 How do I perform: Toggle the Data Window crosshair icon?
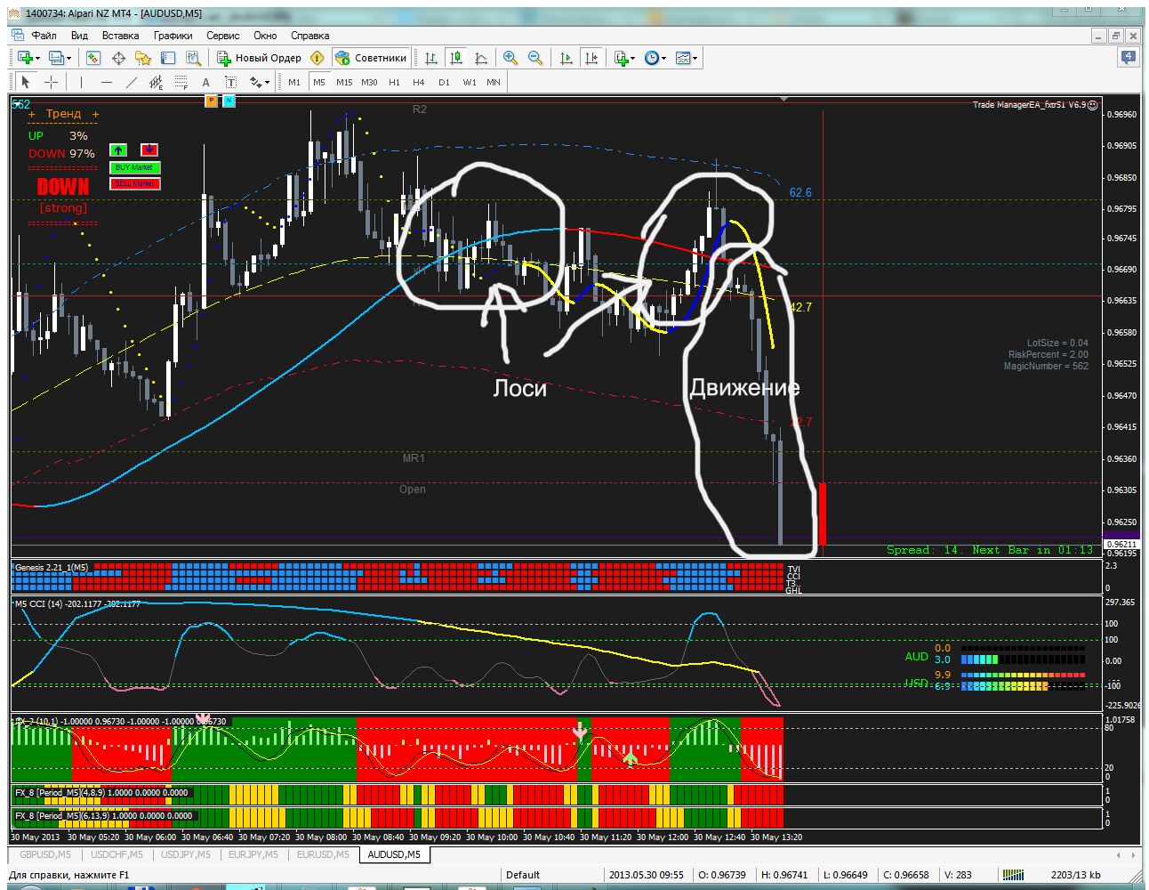pos(118,58)
